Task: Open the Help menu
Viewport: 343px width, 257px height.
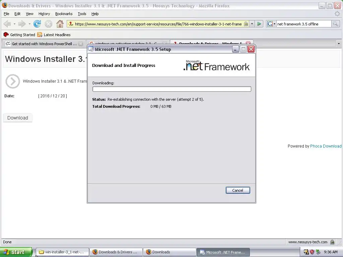Action: 95,14
